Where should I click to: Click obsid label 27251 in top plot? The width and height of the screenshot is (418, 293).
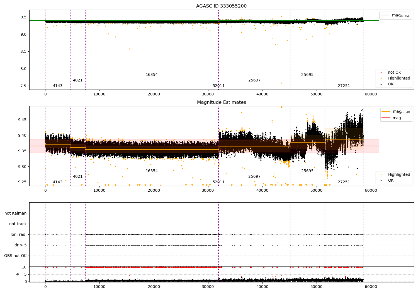click(344, 86)
